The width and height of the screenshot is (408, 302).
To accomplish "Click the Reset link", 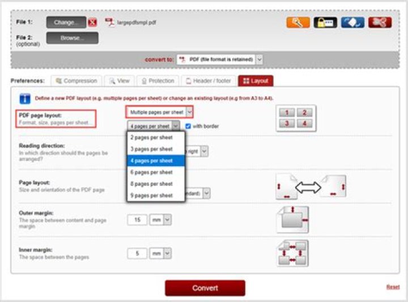I will (393, 287).
